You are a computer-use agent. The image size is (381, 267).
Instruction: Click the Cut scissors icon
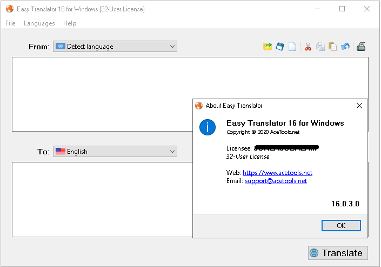pyautogui.click(x=308, y=47)
